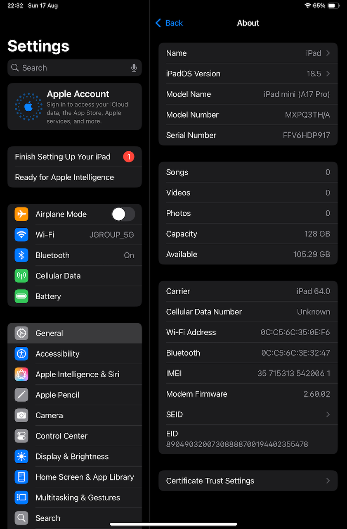Tap the red notification badge
The height and width of the screenshot is (529, 347).
tap(129, 157)
